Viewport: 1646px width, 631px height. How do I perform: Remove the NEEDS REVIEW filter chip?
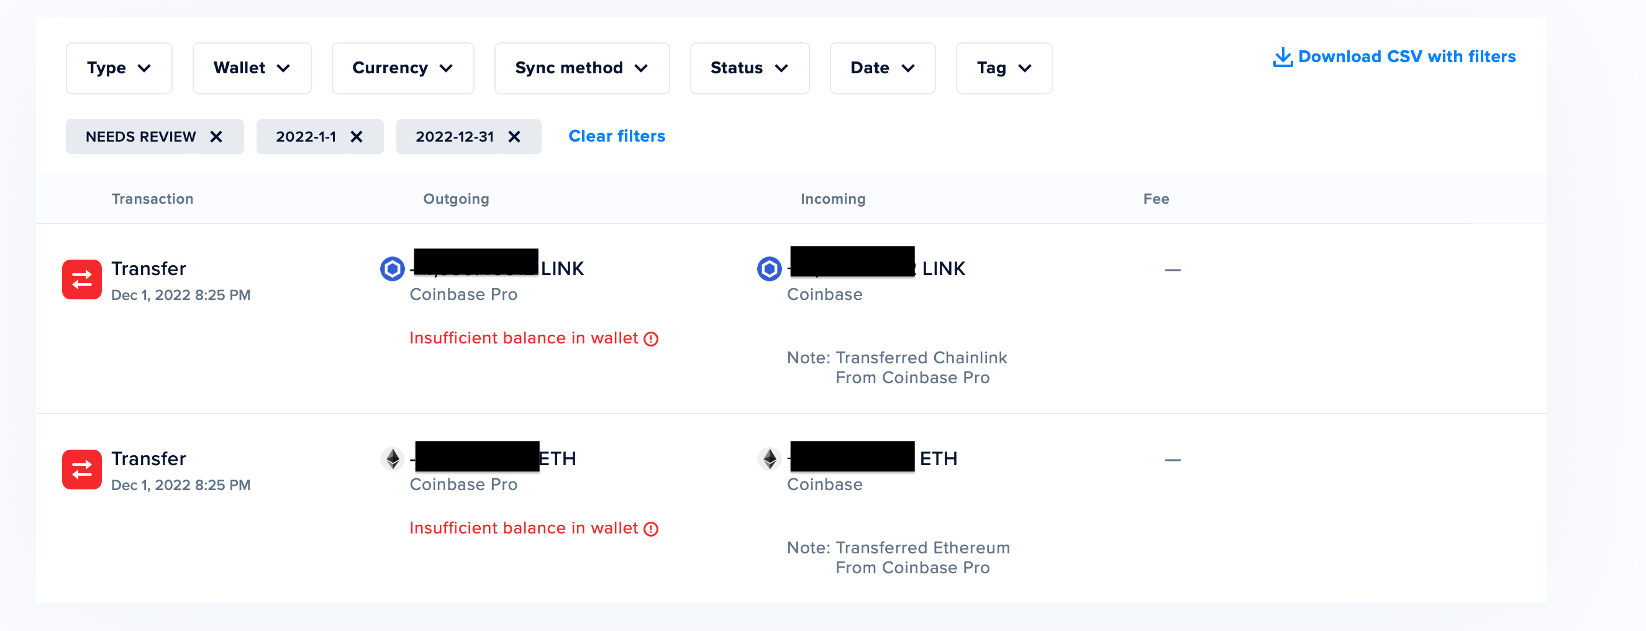tap(217, 137)
